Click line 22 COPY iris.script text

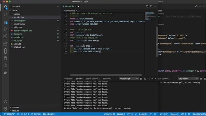(85, 41)
